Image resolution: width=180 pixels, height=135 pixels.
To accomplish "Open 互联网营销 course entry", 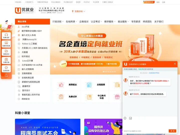I will pyautogui.click(x=27, y=73).
